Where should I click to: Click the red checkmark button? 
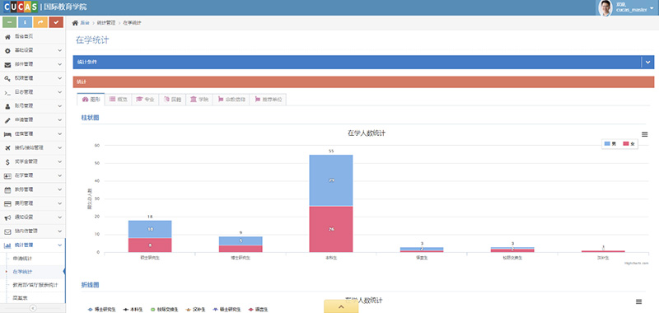56,22
